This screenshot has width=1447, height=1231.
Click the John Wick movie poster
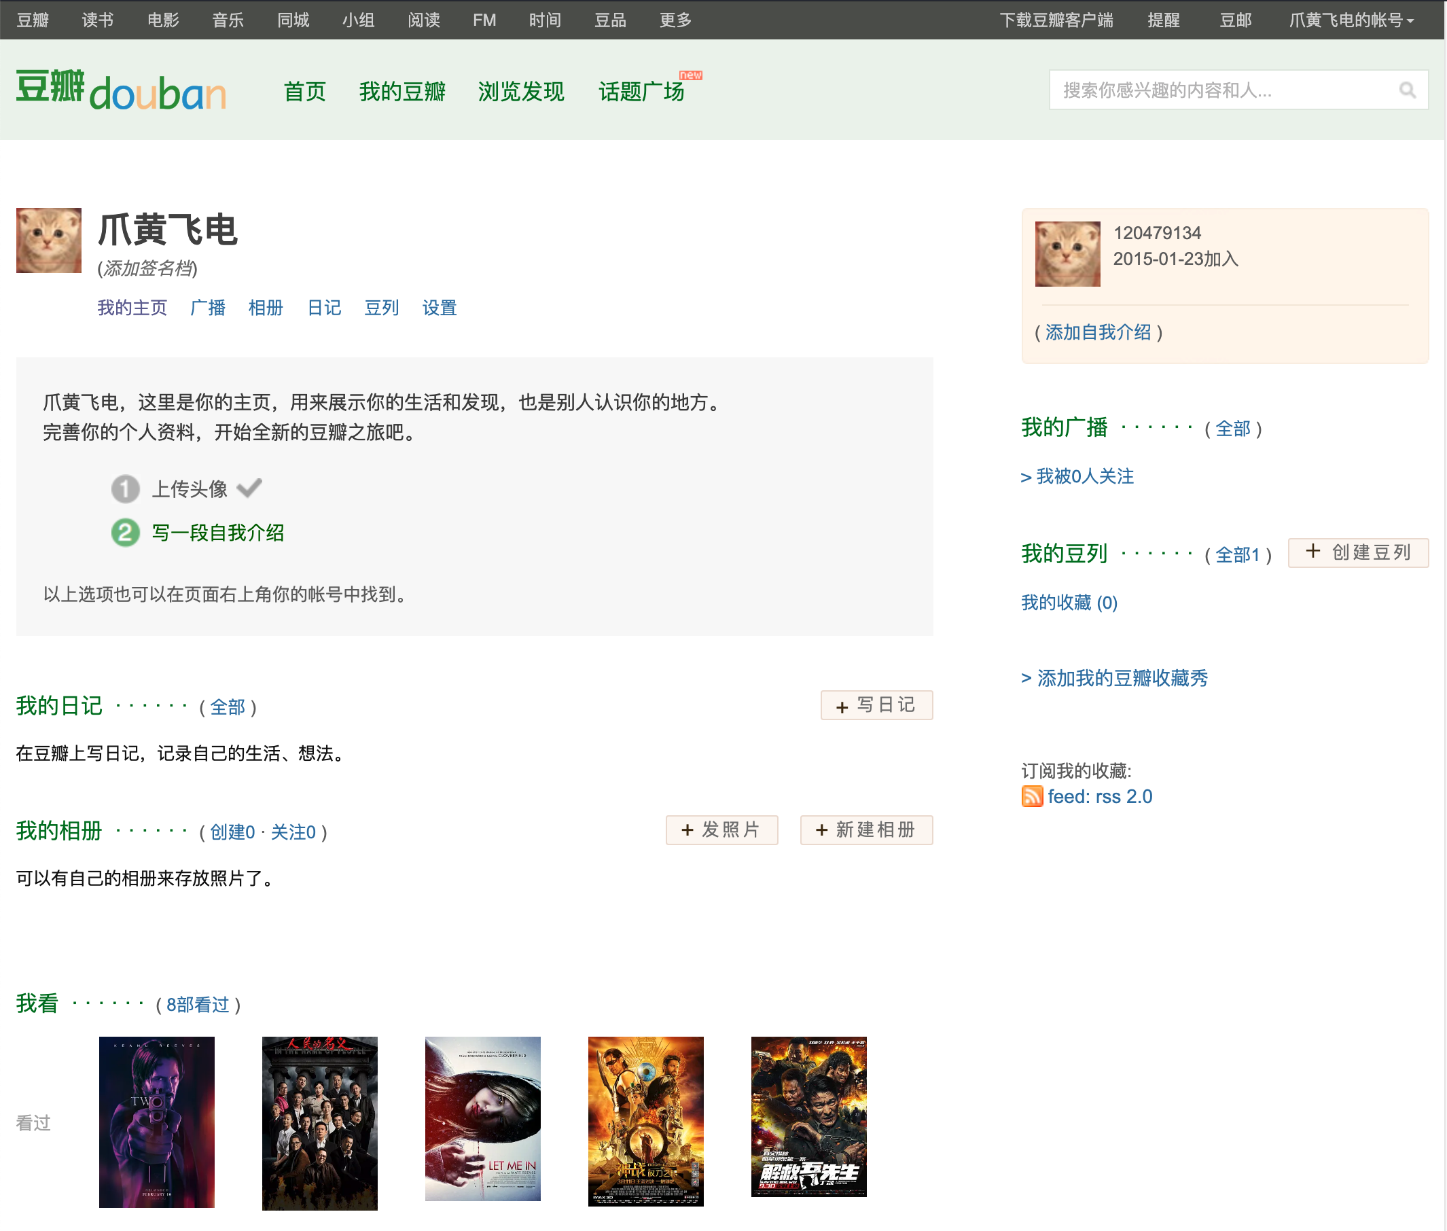tap(156, 1121)
